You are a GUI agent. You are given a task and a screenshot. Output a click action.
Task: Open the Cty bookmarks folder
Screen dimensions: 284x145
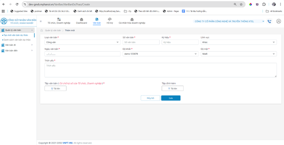128,11
